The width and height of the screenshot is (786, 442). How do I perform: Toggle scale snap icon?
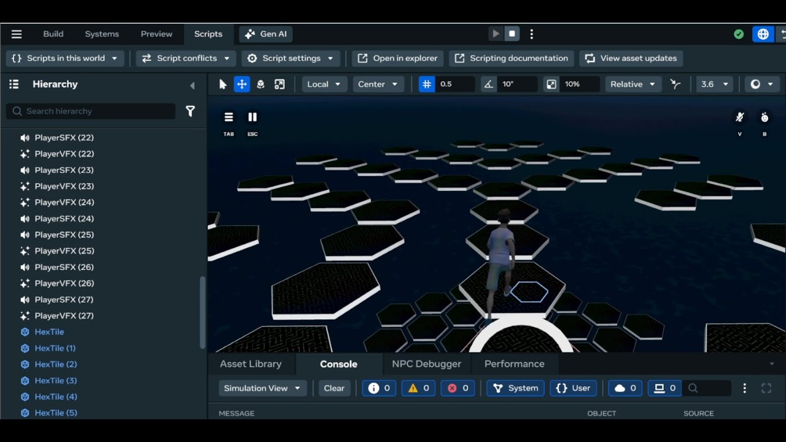pos(551,84)
